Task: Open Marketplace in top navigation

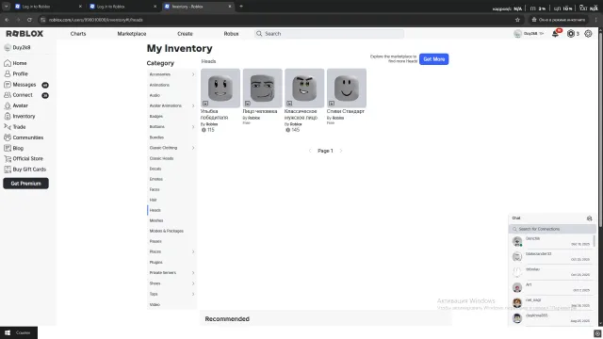Action: click(x=132, y=34)
